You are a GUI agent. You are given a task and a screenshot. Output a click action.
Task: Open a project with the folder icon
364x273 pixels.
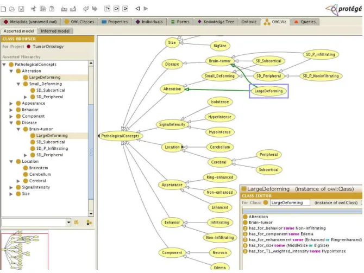12,9
